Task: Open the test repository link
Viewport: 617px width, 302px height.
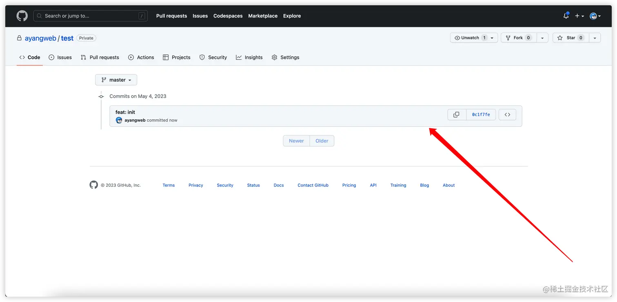Action: click(67, 38)
